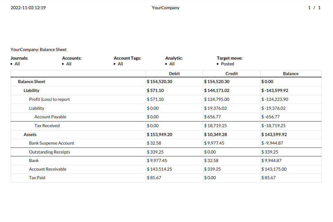
Task: Click the Bank Suspense Account row label
Action: [x=52, y=143]
